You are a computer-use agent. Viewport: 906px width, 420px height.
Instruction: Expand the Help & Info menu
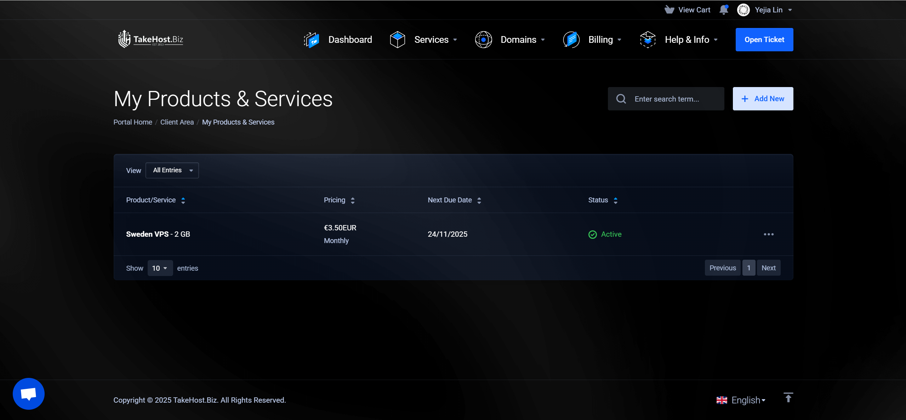679,40
